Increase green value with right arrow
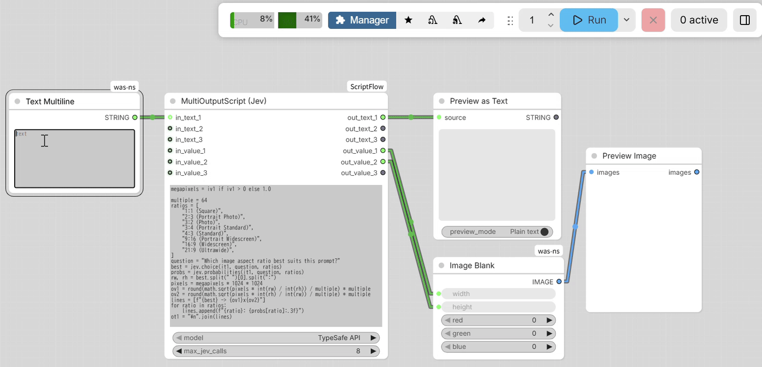 click(x=550, y=333)
